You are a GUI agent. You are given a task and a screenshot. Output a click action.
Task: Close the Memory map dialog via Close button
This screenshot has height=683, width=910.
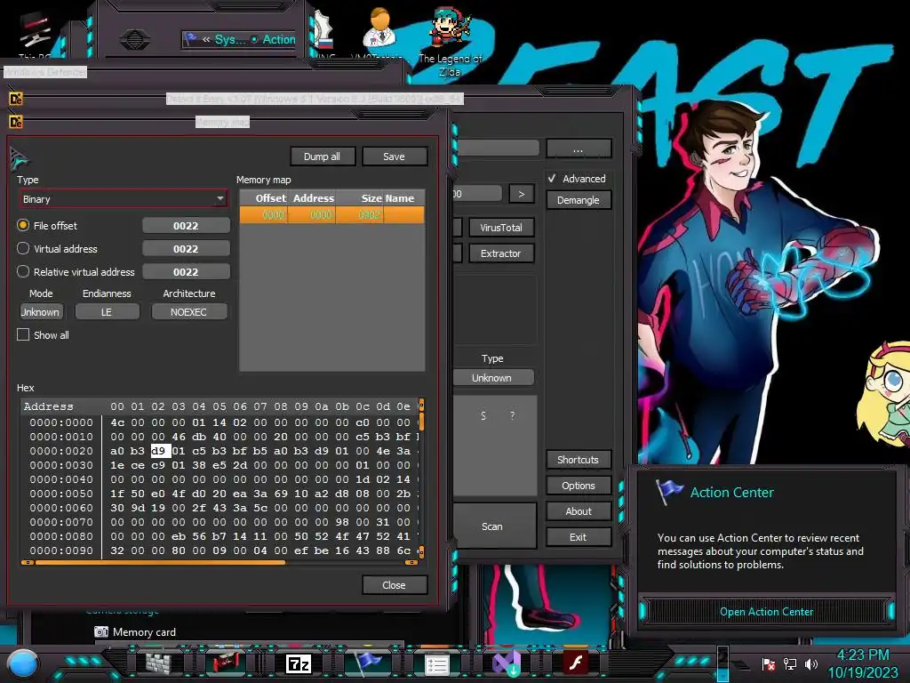click(x=394, y=585)
